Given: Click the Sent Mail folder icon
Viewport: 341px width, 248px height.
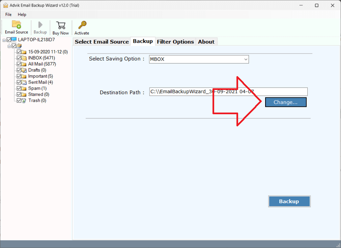Looking at the screenshot, I should pos(24,82).
